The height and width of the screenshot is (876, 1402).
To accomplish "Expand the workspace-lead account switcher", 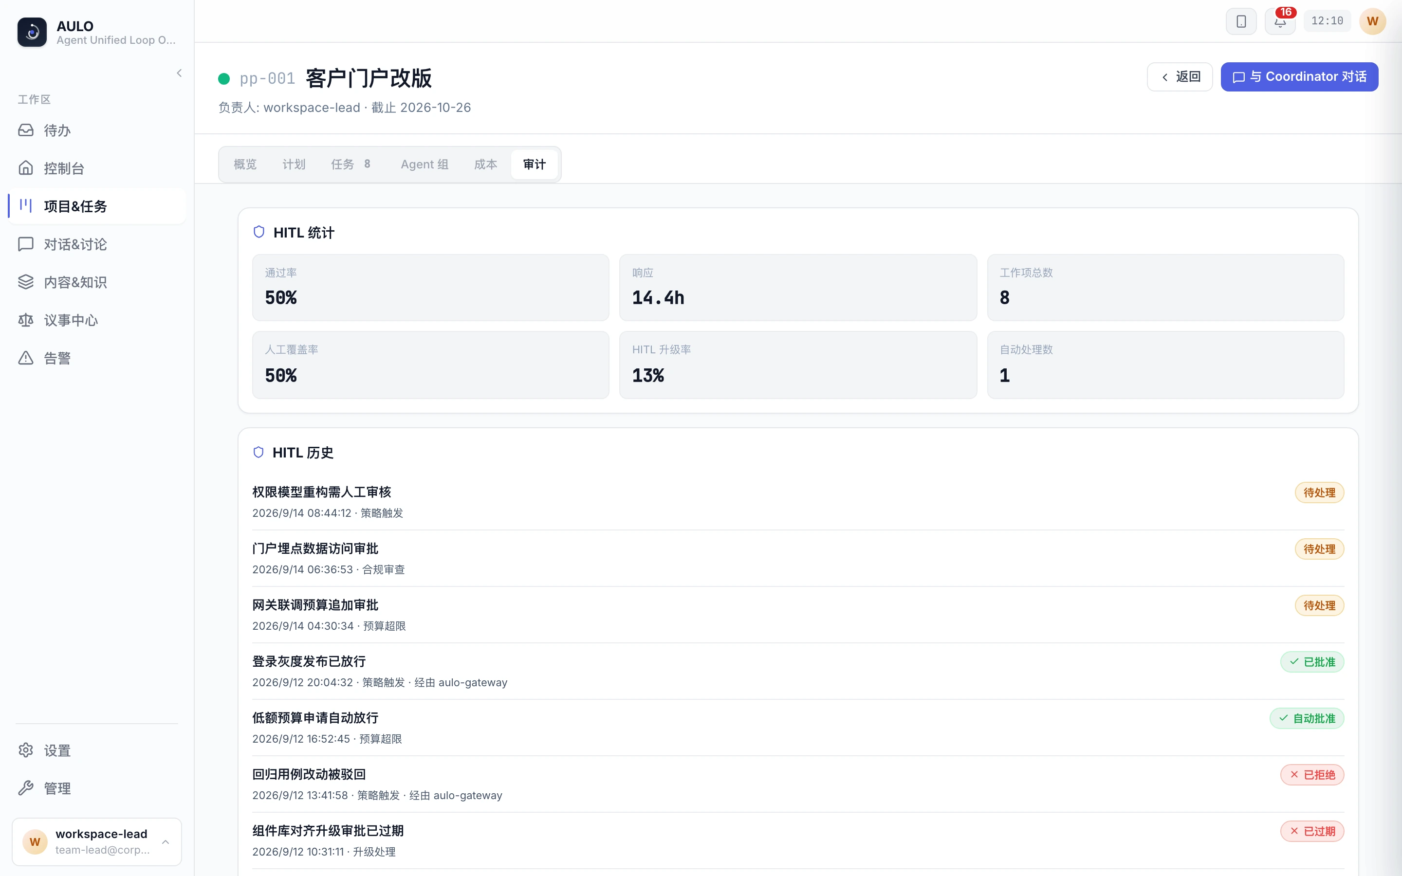I will coord(97,841).
